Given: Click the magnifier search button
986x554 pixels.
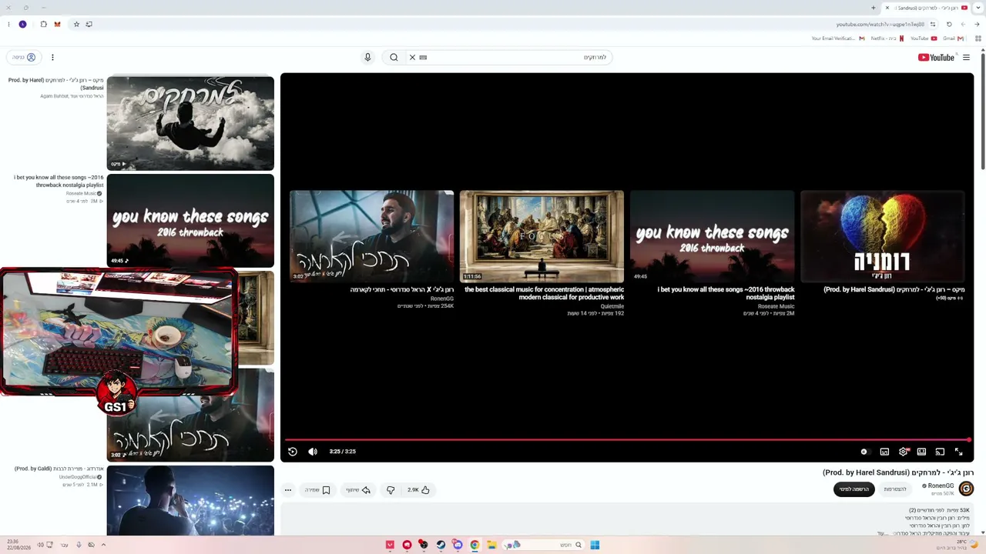Looking at the screenshot, I should pos(394,57).
